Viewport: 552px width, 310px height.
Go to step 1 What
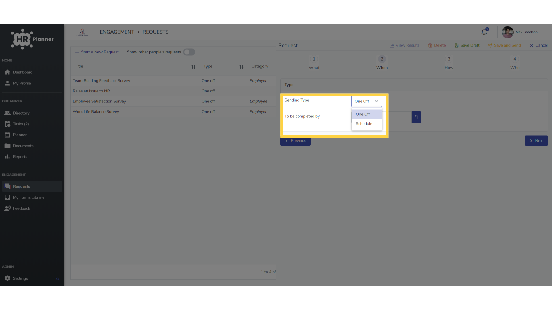tap(314, 63)
